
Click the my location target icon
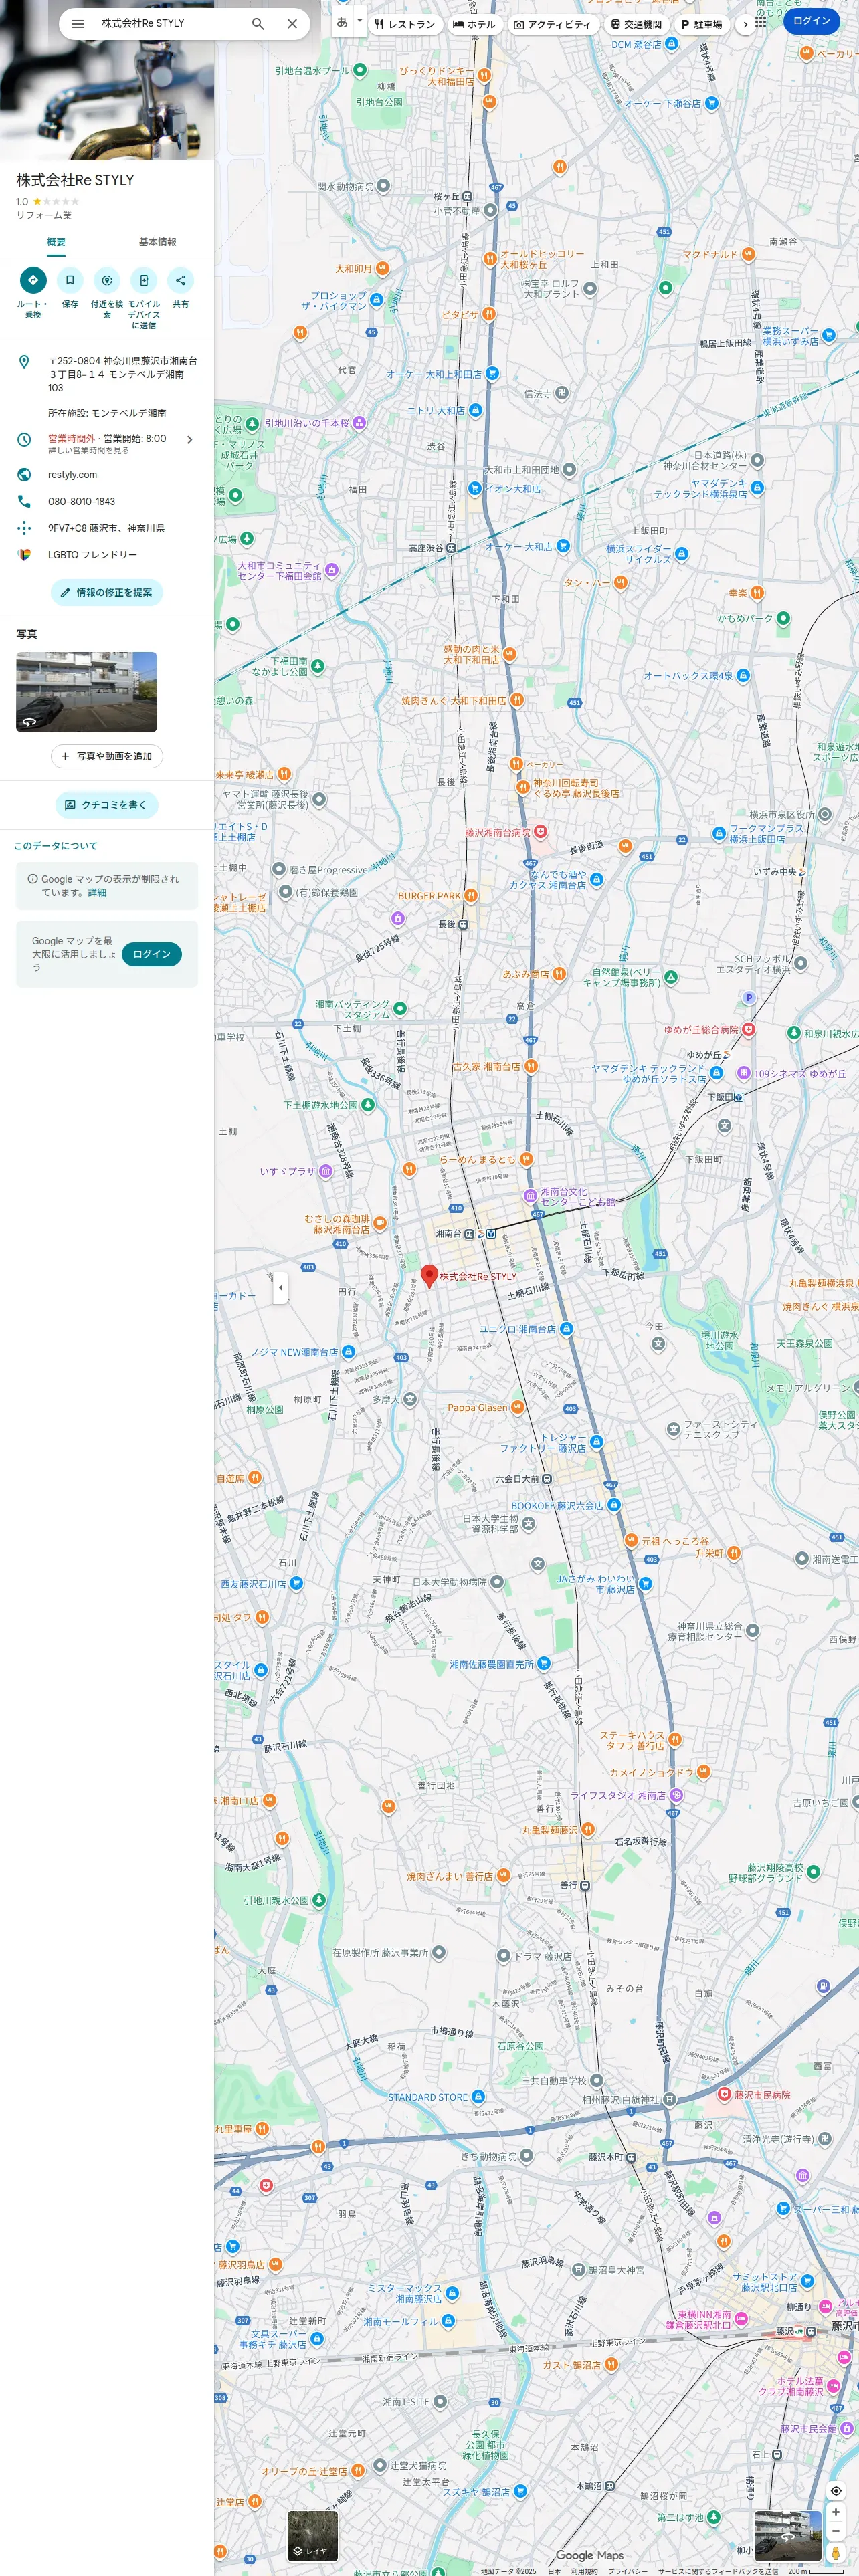click(836, 2490)
